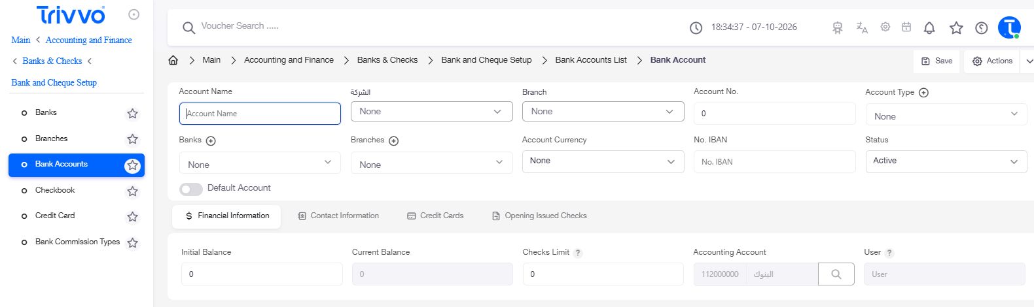Toggle the Default Account switch
This screenshot has width=1034, height=307.
point(190,189)
